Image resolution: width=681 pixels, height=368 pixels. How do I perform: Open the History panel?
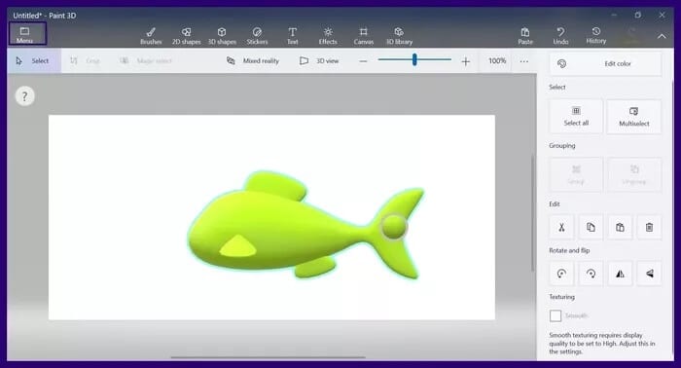pyautogui.click(x=595, y=36)
